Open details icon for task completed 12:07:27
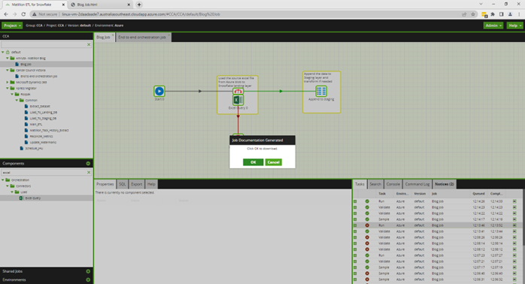 point(514,255)
